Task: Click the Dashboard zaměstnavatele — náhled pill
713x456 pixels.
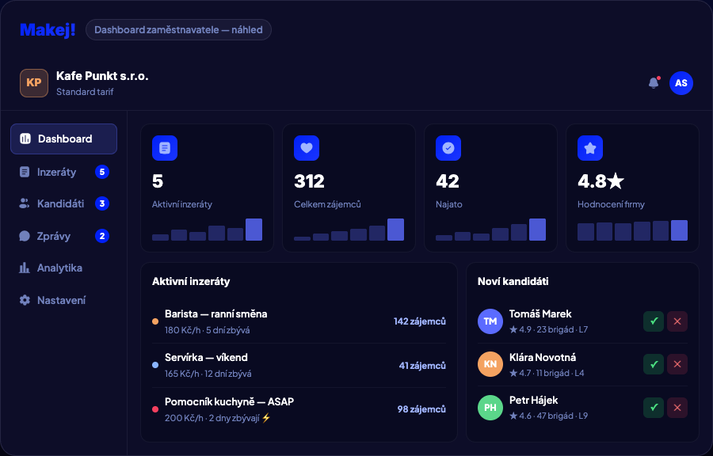Action: pyautogui.click(x=178, y=30)
